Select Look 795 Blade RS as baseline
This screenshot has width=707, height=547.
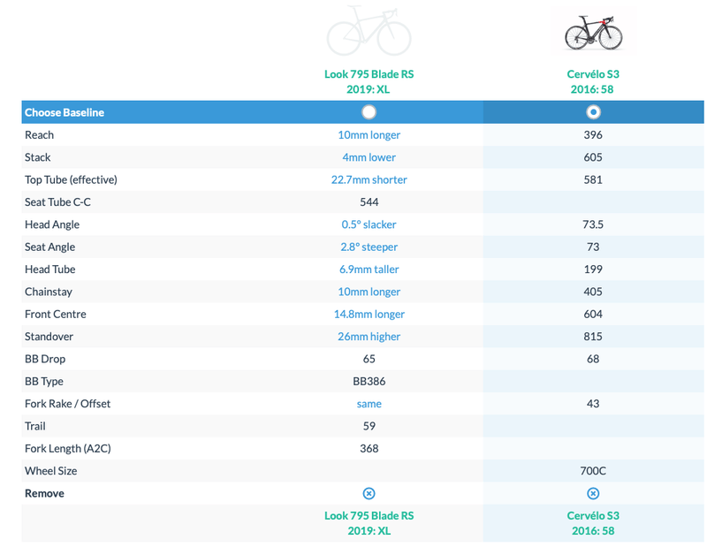tap(369, 112)
